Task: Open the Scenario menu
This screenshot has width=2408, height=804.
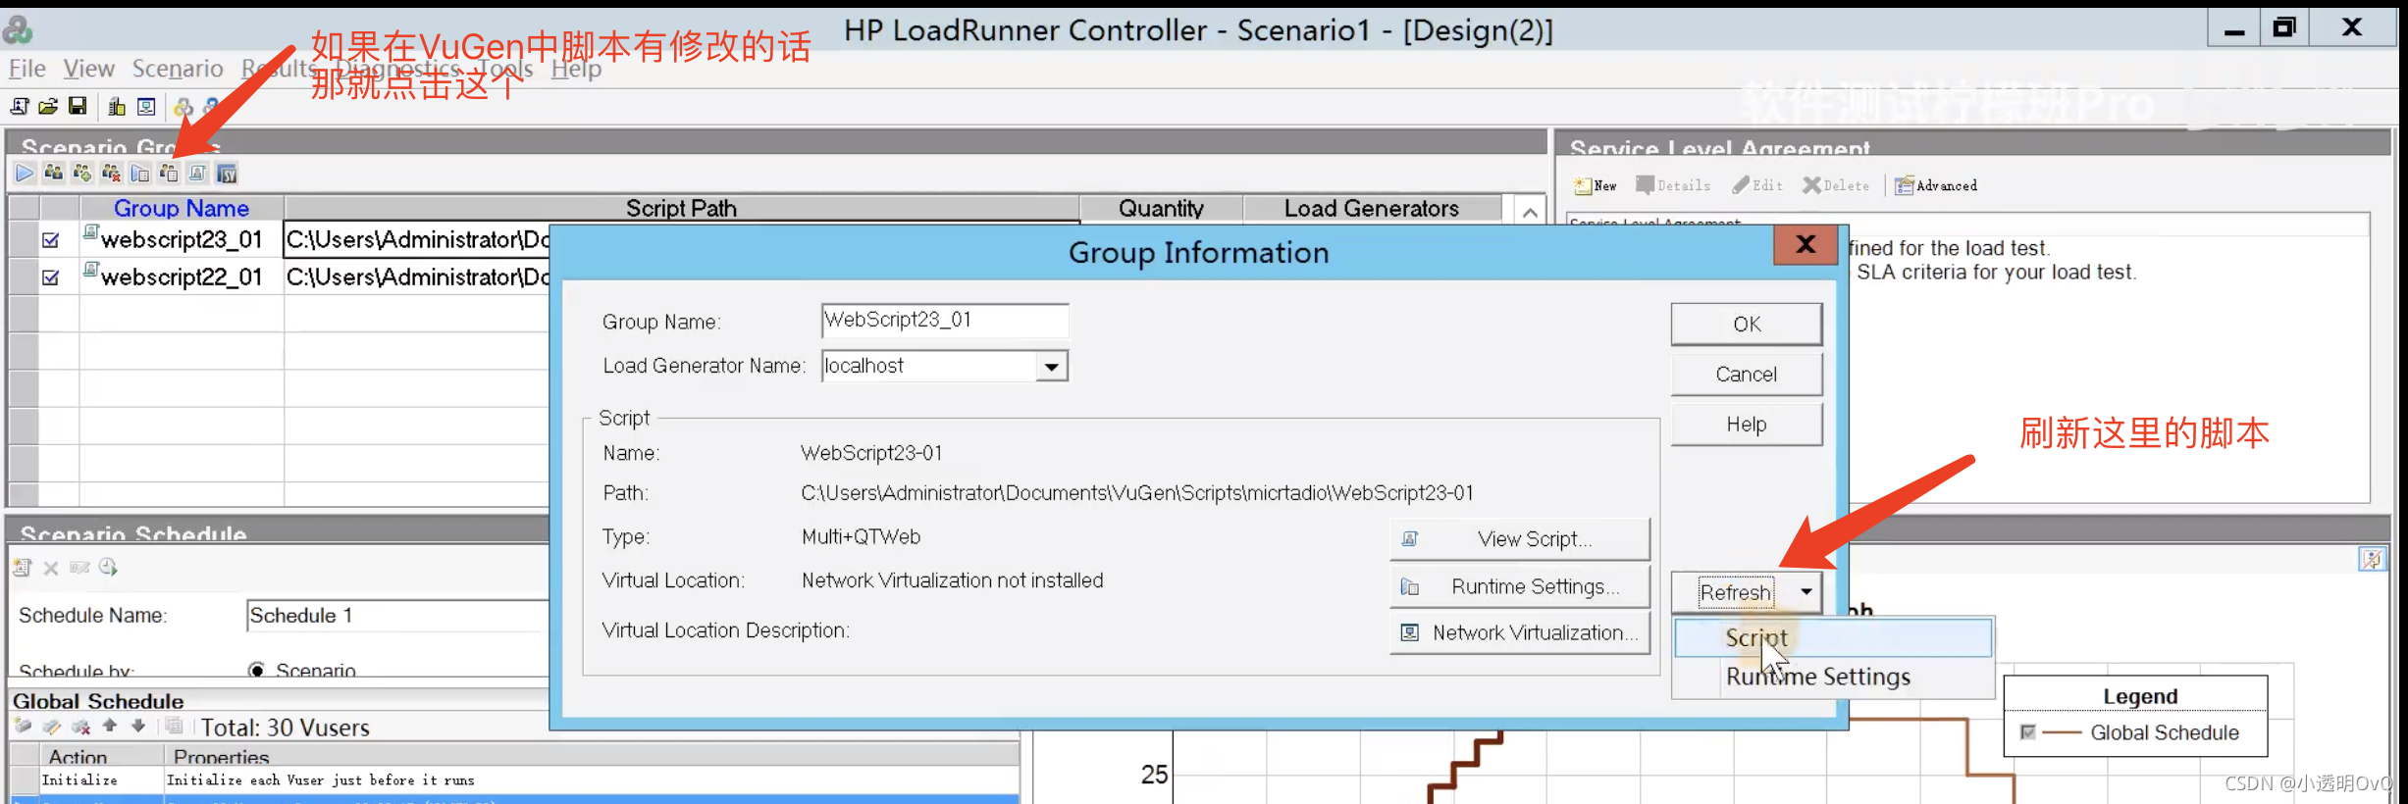Action: coord(178,69)
